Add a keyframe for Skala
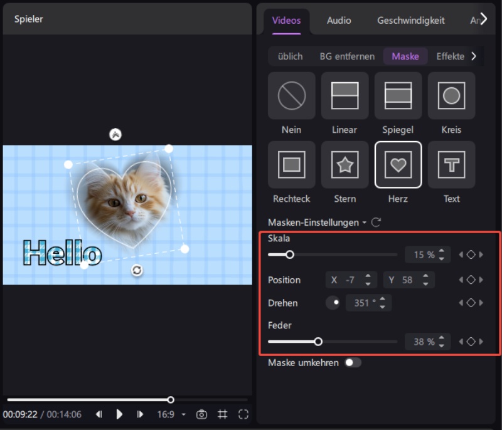Screen dimensions: 502x430 tap(471, 254)
